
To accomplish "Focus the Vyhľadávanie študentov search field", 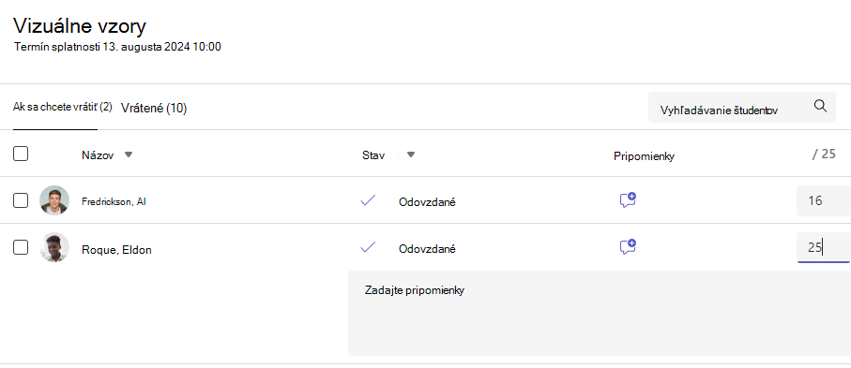I will pos(742,107).
